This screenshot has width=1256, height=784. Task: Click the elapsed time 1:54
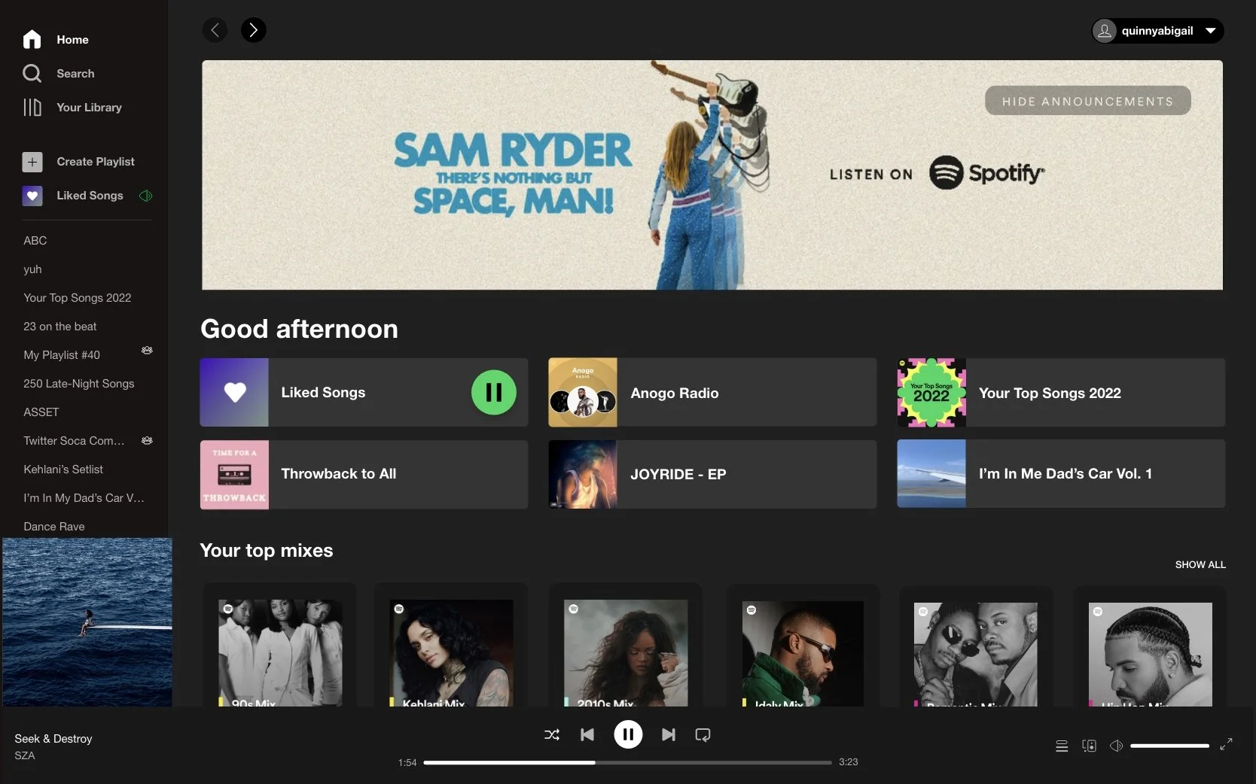[407, 762]
